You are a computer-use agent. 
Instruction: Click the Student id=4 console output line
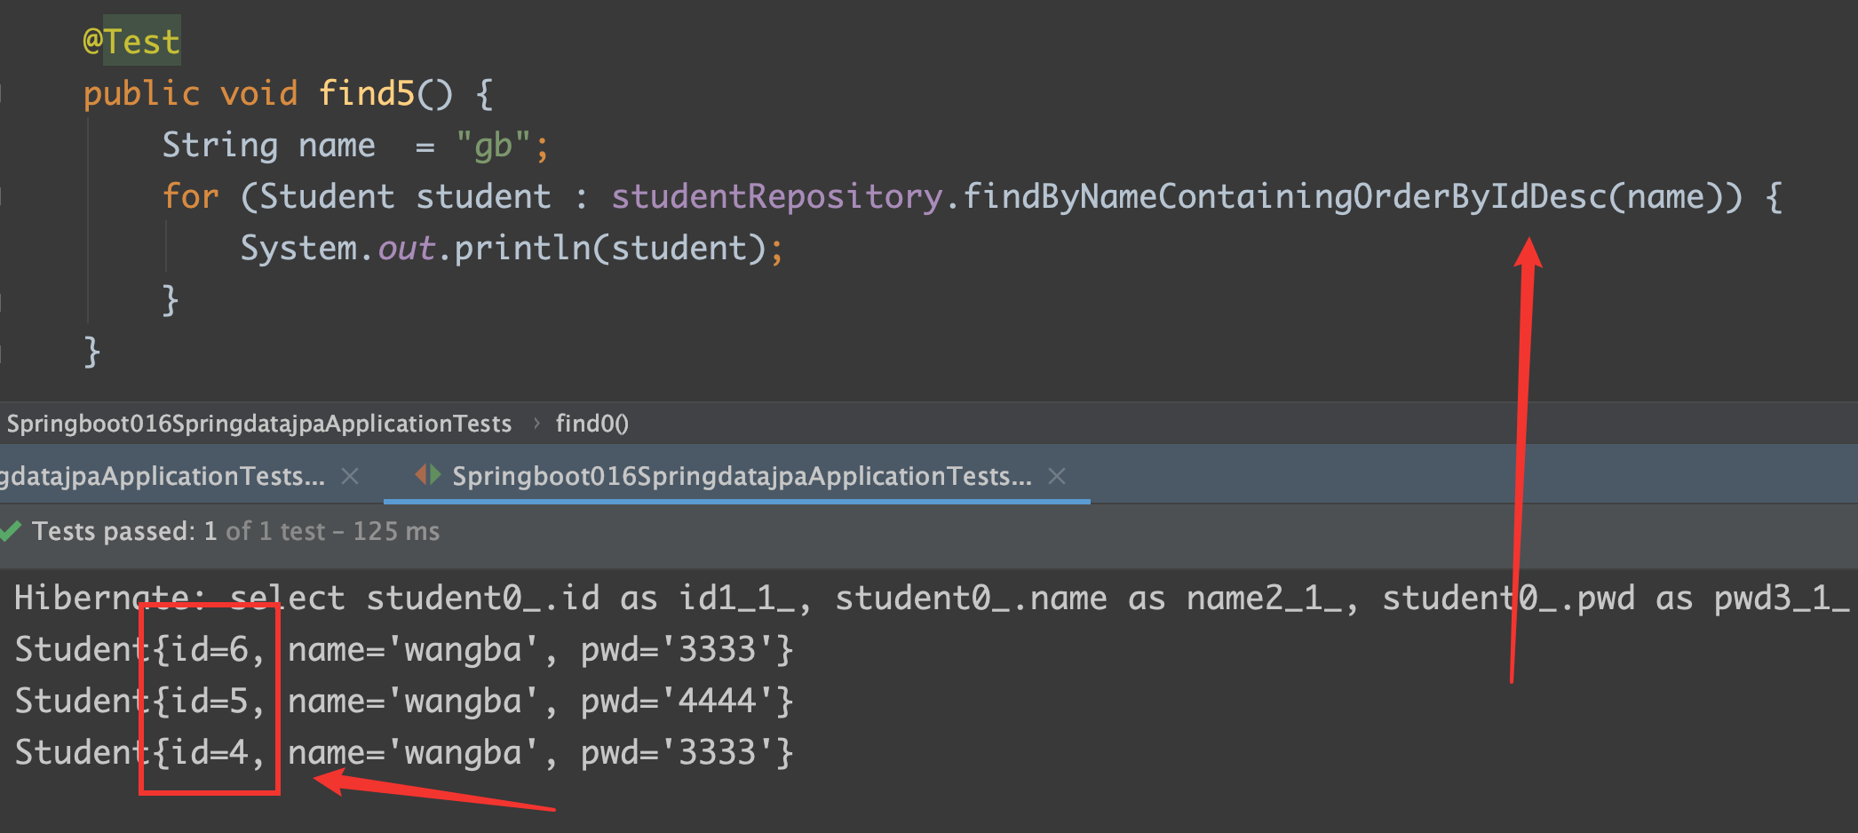point(404,753)
